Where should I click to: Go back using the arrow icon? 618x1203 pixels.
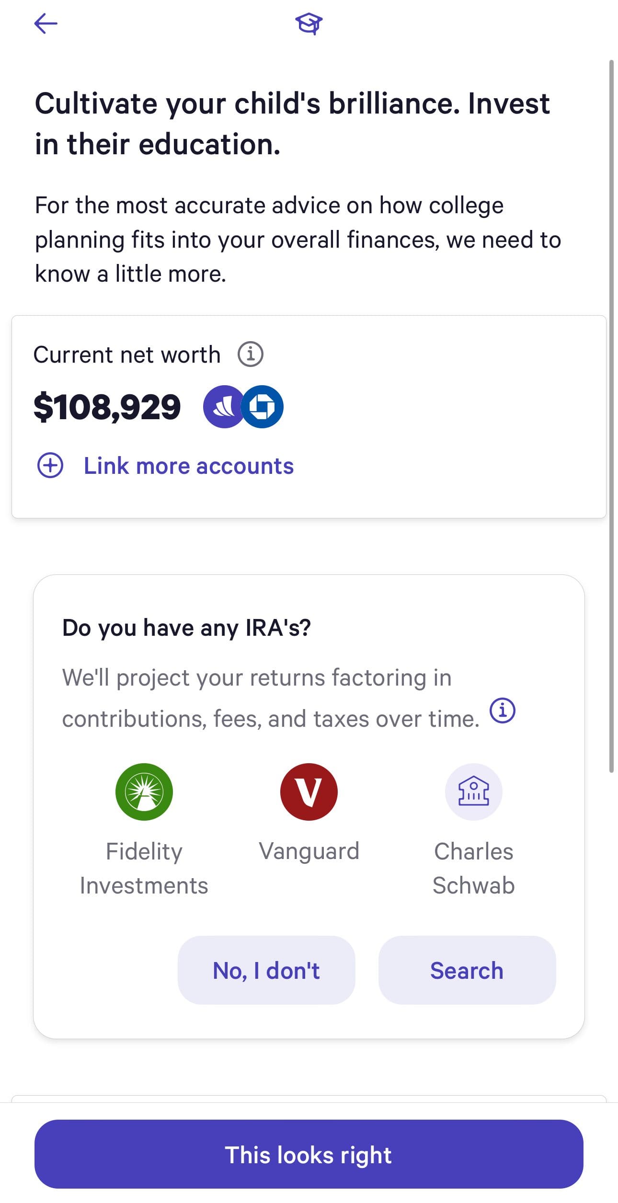point(46,23)
